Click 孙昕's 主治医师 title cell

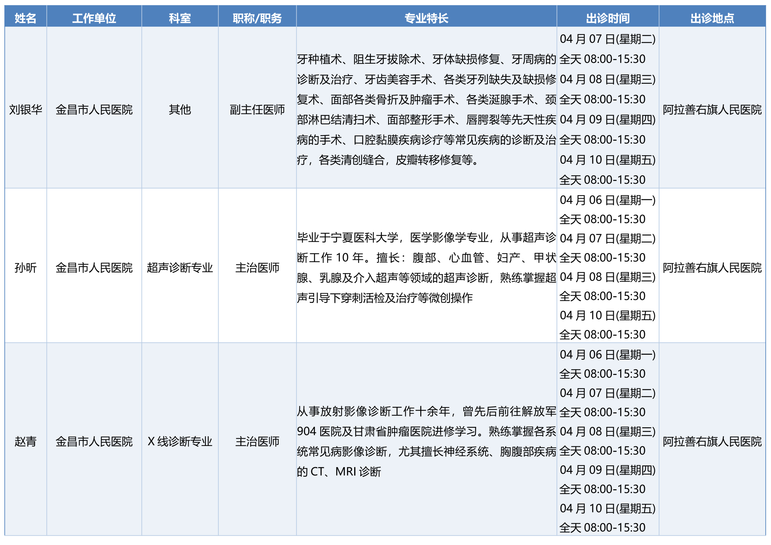pos(257,268)
